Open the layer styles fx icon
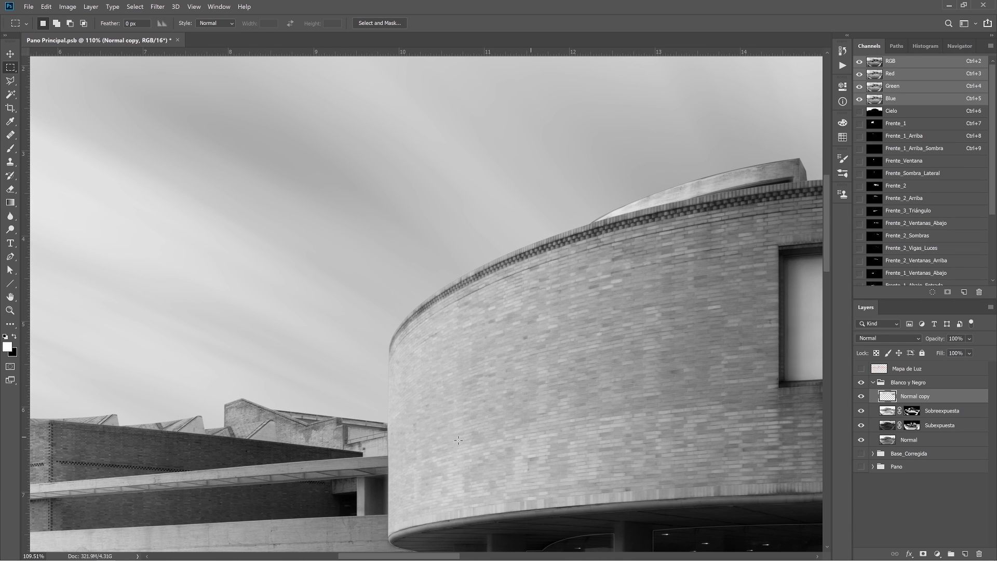 click(909, 554)
